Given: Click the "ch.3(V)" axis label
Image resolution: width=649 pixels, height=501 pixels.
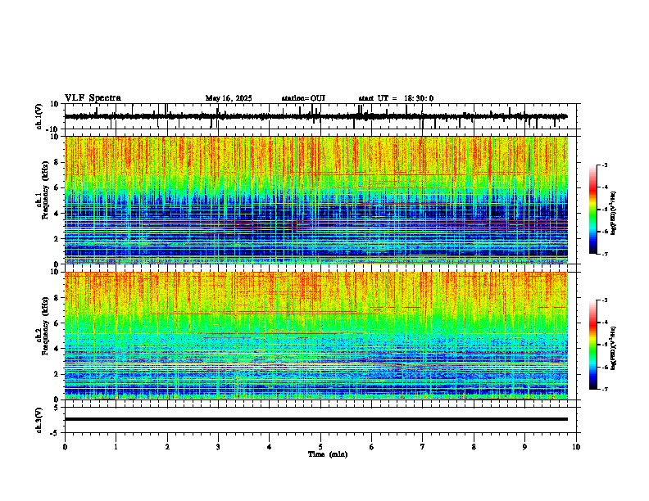Looking at the screenshot, I should click(x=39, y=421).
